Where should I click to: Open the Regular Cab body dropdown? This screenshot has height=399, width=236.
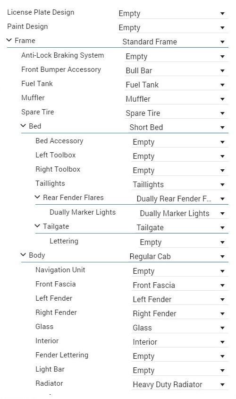[178, 256]
